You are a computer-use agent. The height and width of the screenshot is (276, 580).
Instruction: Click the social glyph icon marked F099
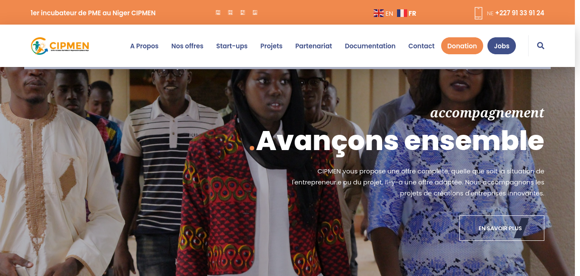point(230,13)
